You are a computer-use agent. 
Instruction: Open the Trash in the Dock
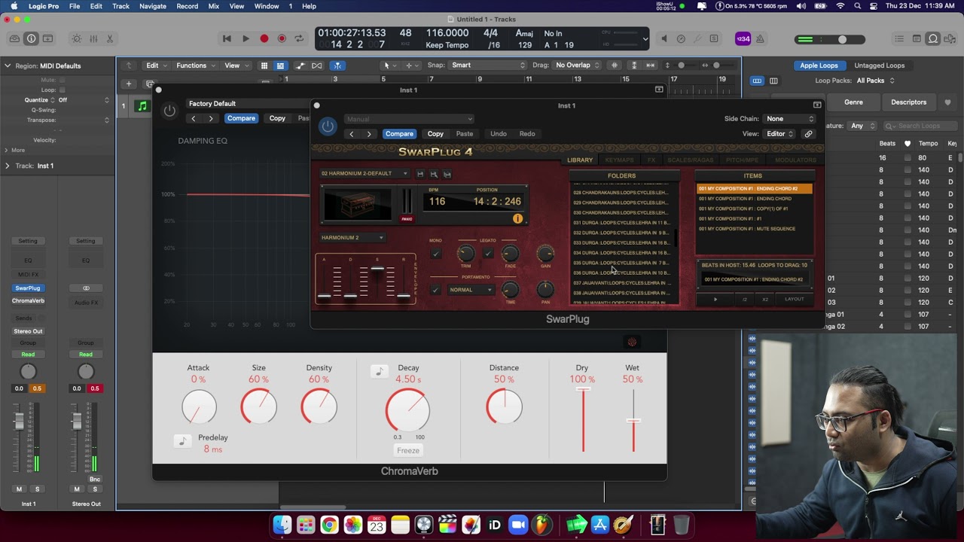click(x=682, y=525)
